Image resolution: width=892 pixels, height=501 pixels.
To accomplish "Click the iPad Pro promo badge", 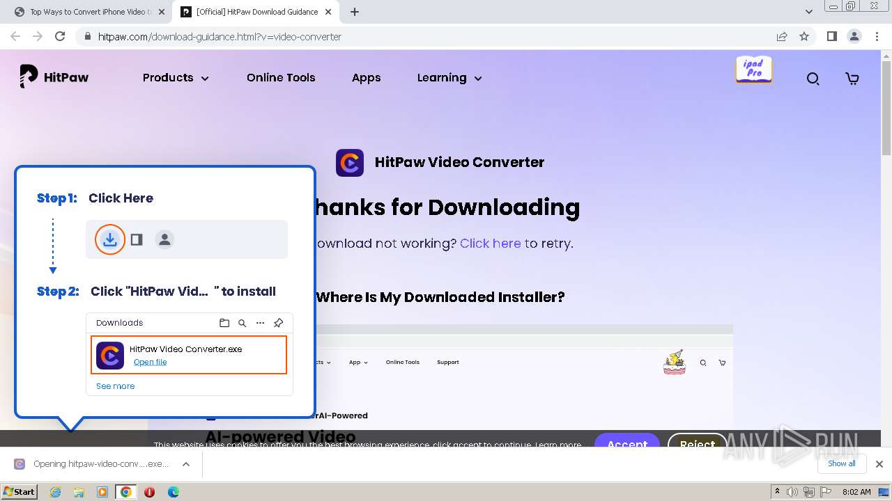I will pyautogui.click(x=753, y=70).
